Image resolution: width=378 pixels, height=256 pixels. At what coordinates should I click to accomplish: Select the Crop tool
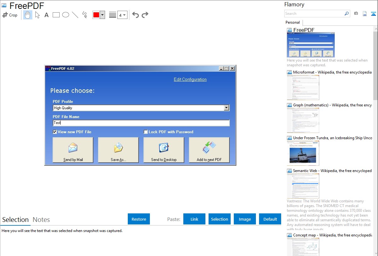(x=10, y=15)
